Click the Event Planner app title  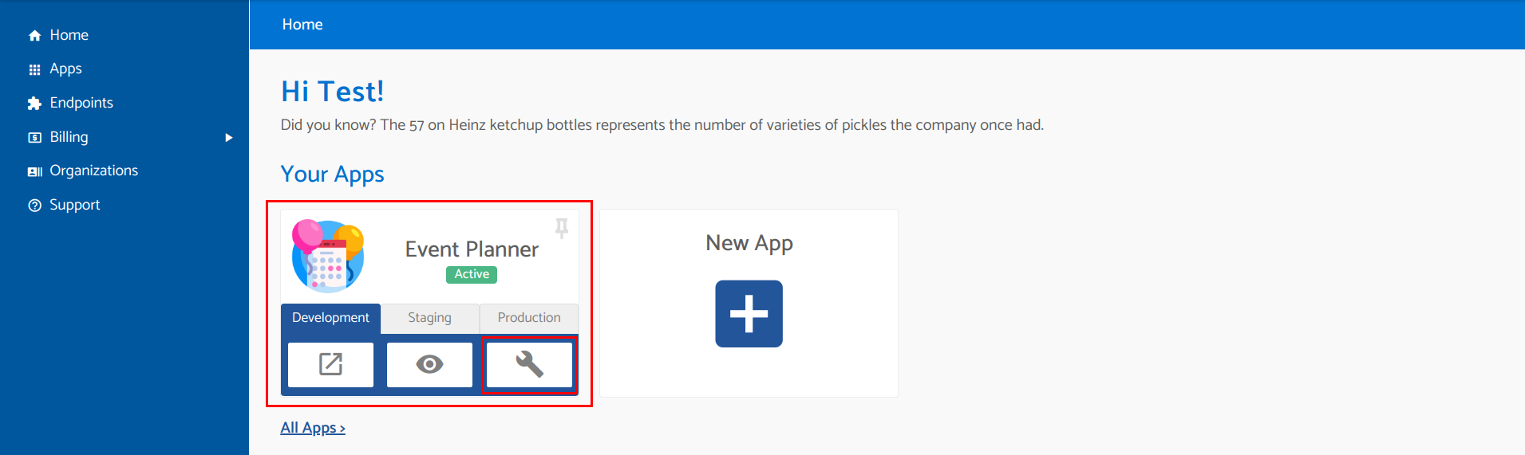coord(472,249)
